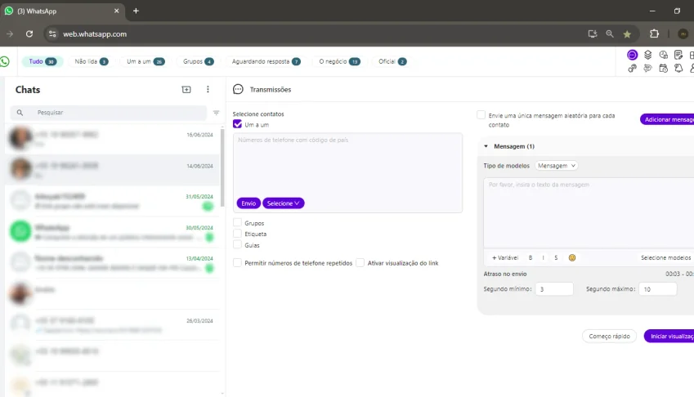Select the O negócio filter tab
The height and width of the screenshot is (397, 694).
click(x=339, y=61)
